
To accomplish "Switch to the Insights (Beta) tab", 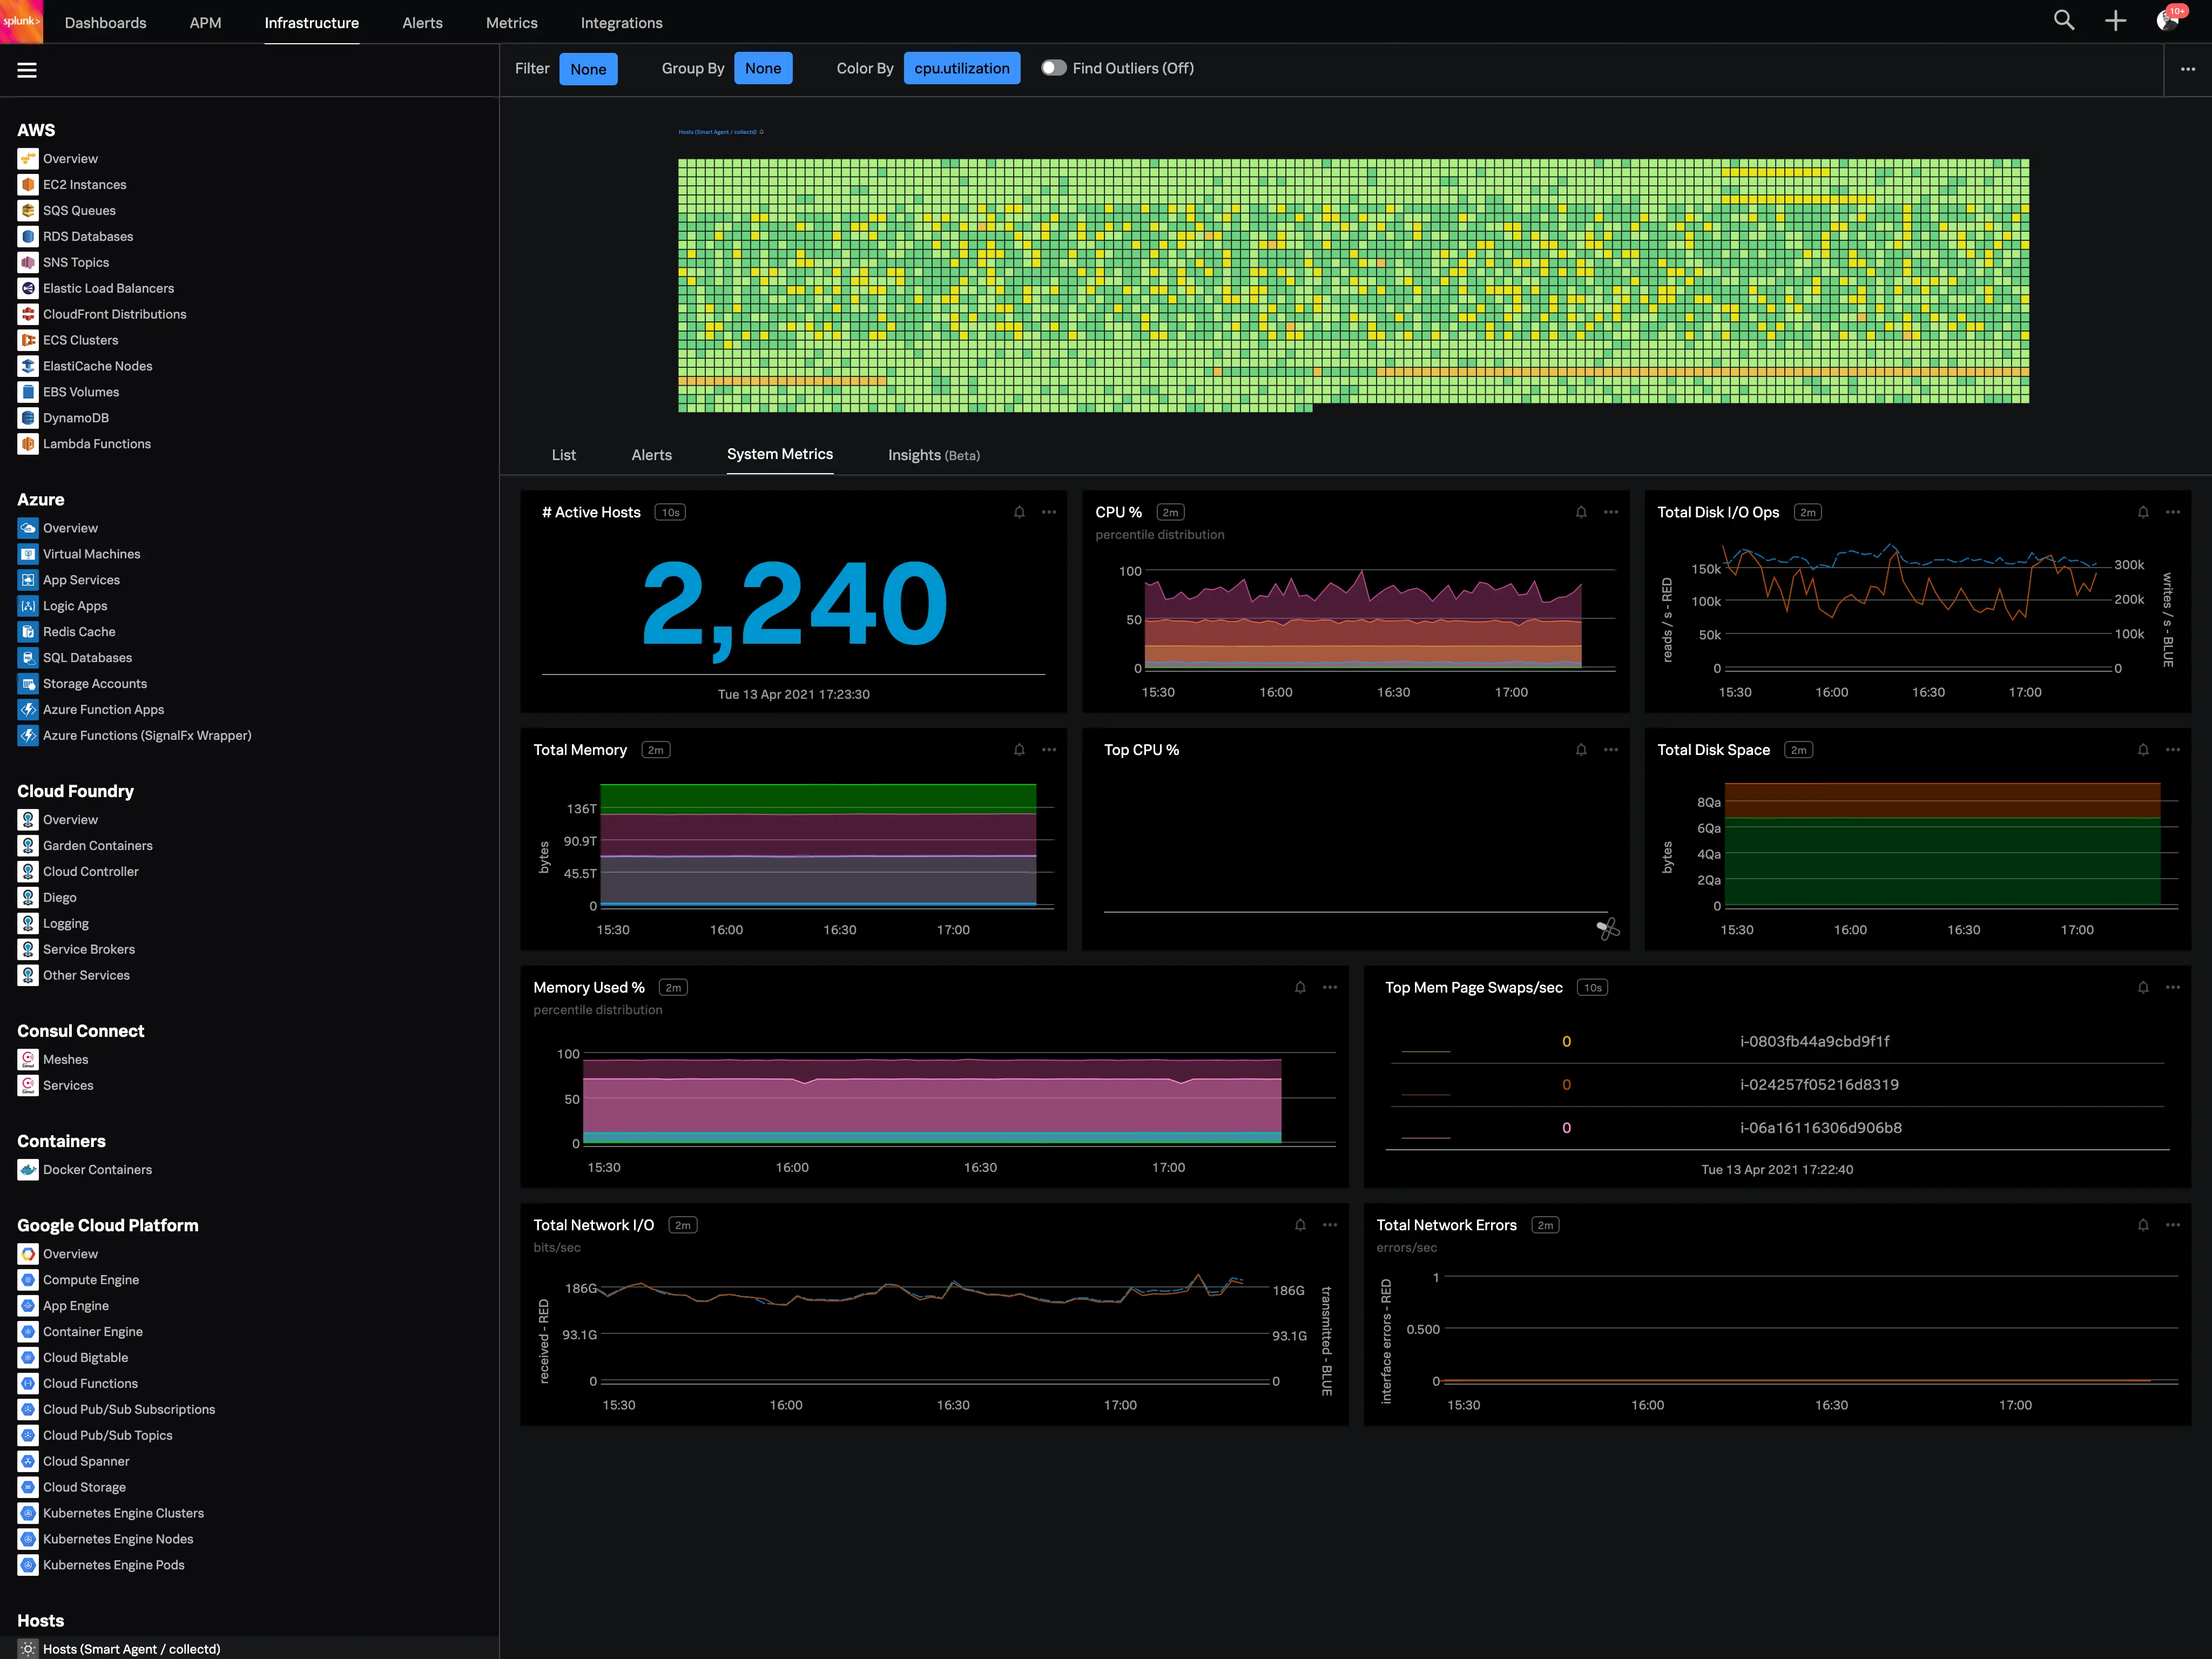I will [x=934, y=455].
